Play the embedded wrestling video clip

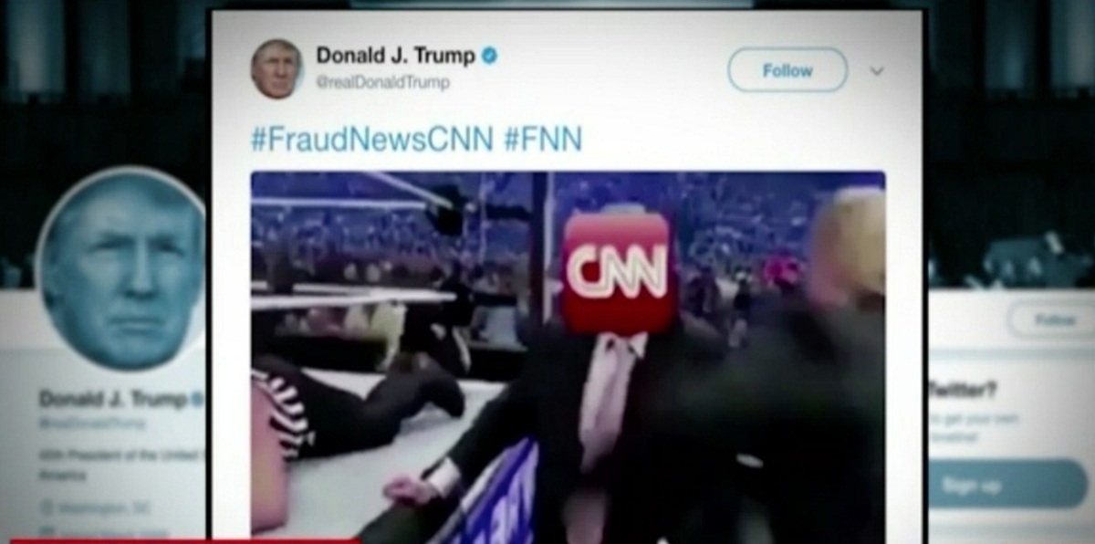(568, 357)
